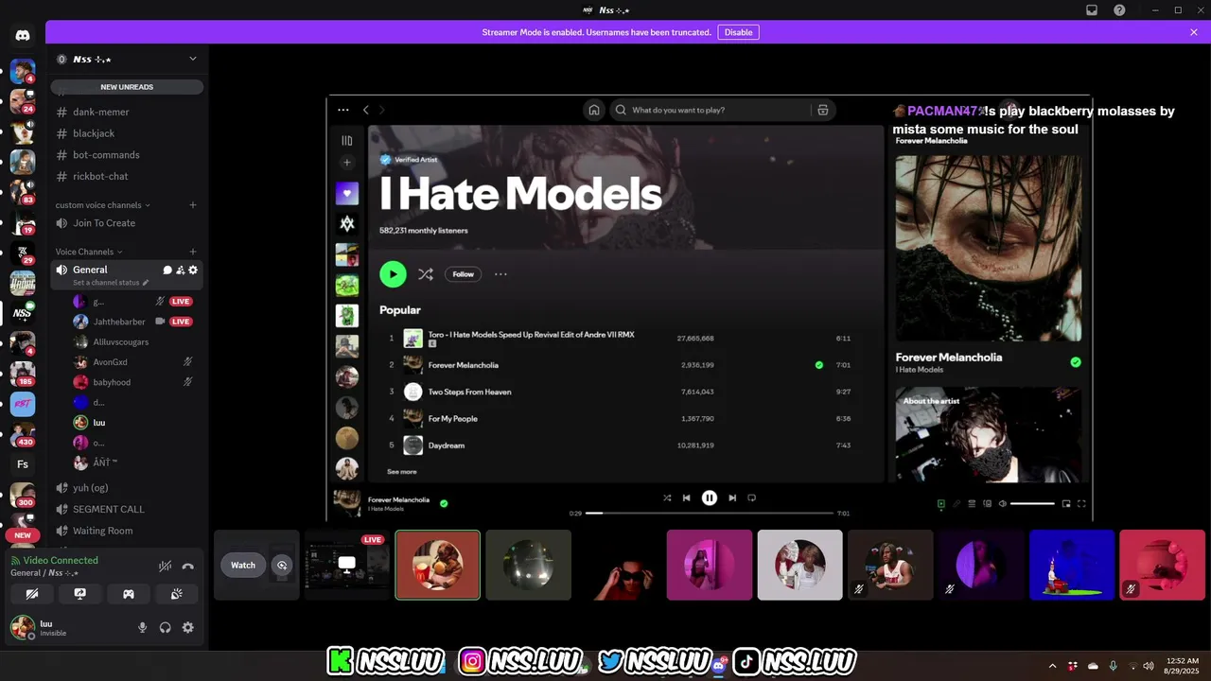Create new channel in Voice Channels
Image resolution: width=1211 pixels, height=681 pixels.
point(193,252)
